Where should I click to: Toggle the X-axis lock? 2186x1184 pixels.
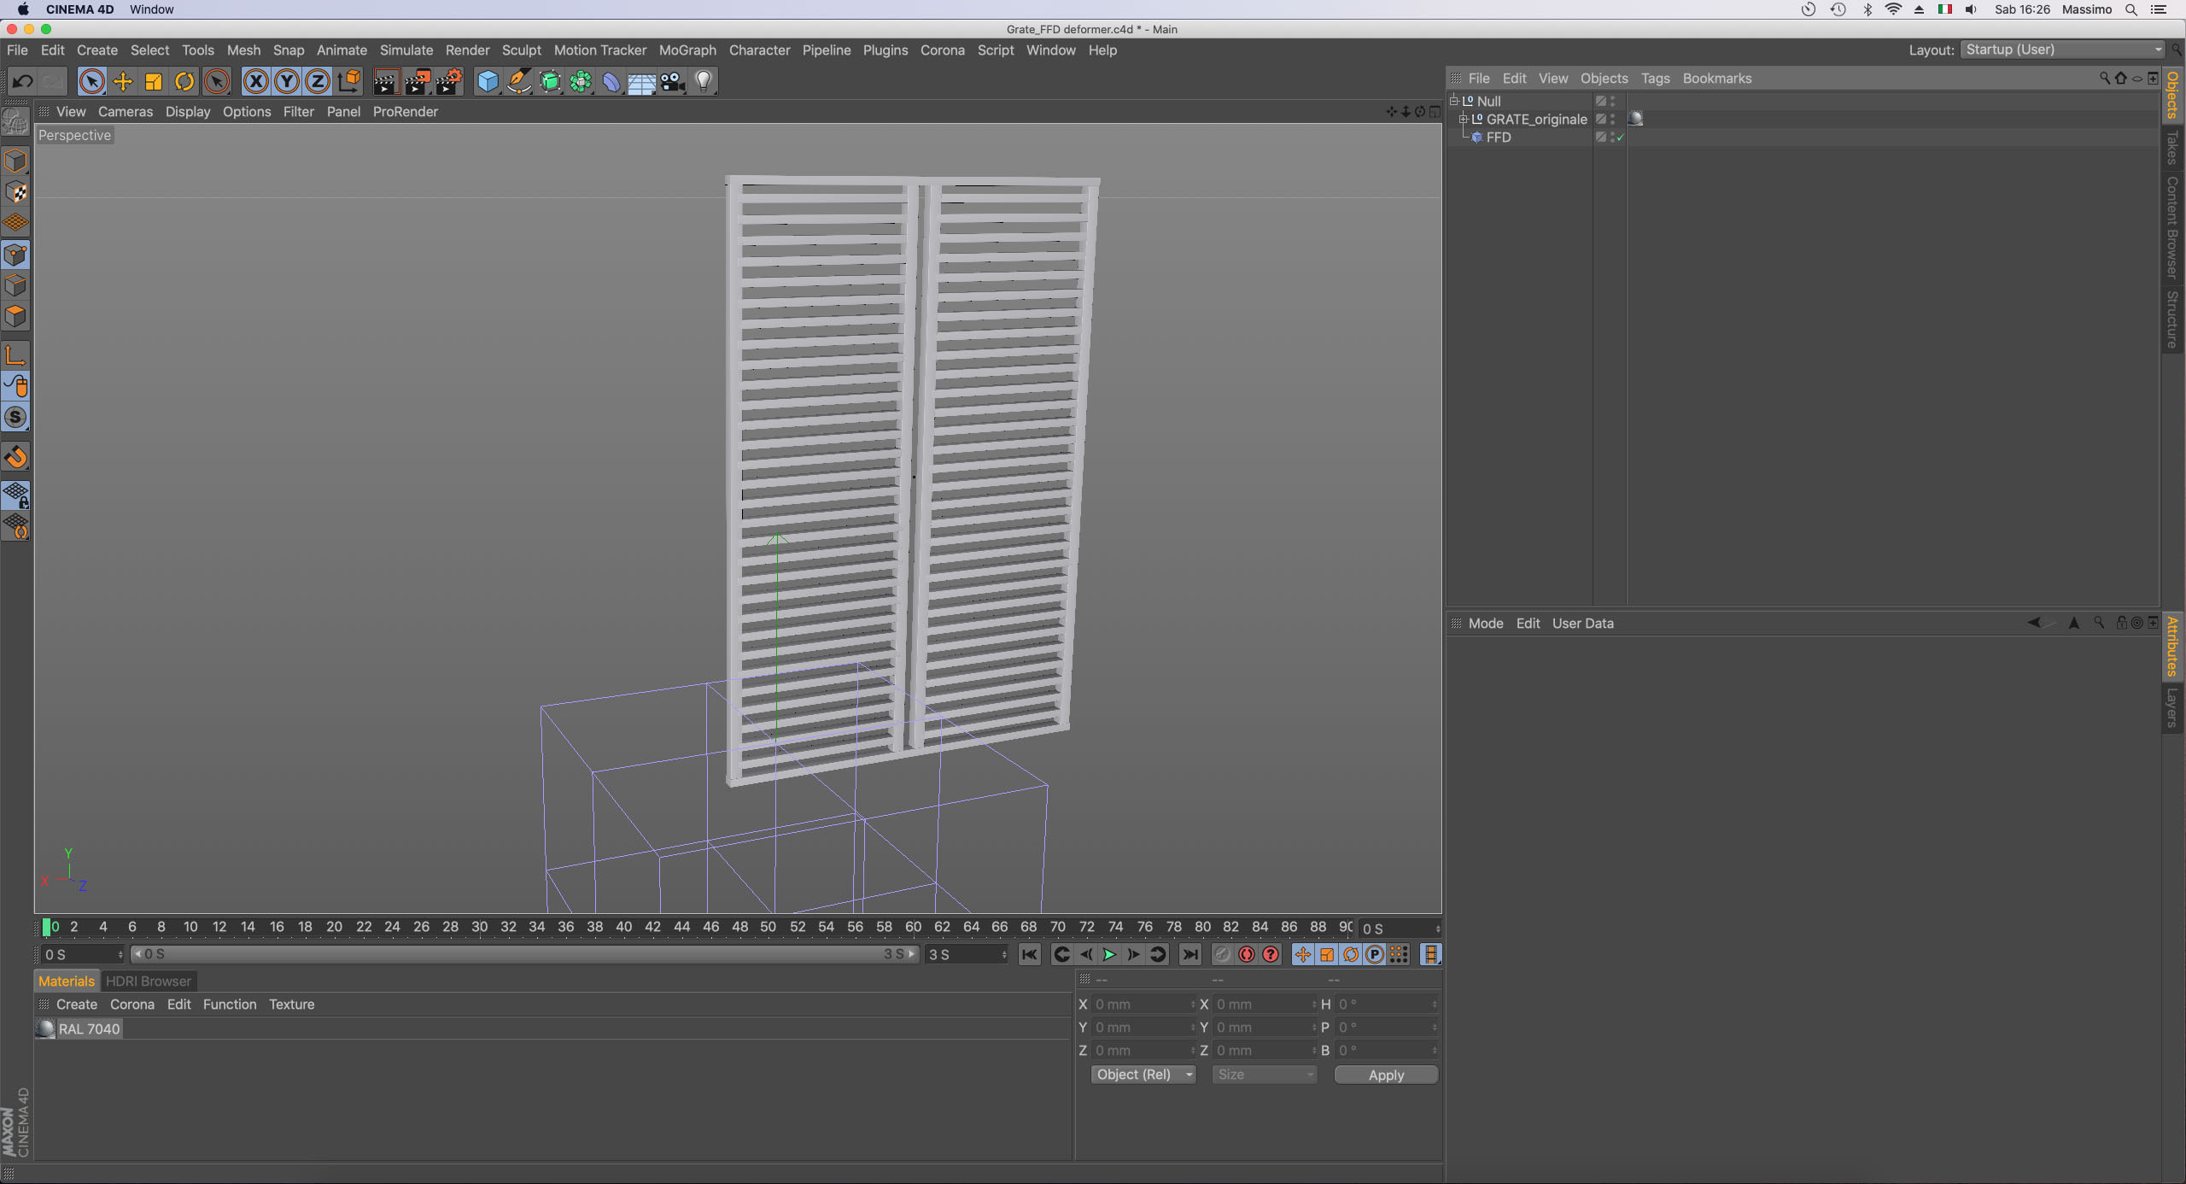tap(255, 82)
